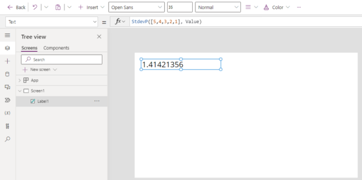362x180 pixels.
Task: Open the Power Automate icon in sidebar
Action: (8, 100)
